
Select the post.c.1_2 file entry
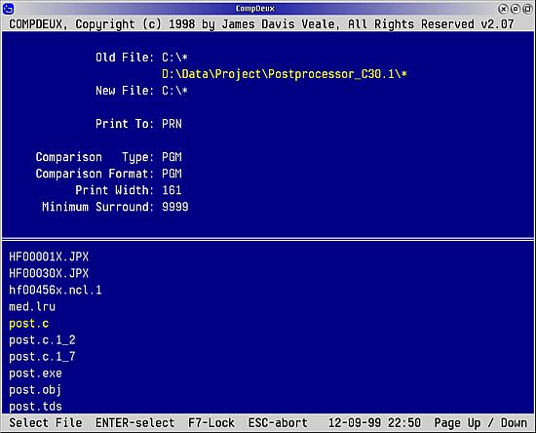pyautogui.click(x=42, y=339)
